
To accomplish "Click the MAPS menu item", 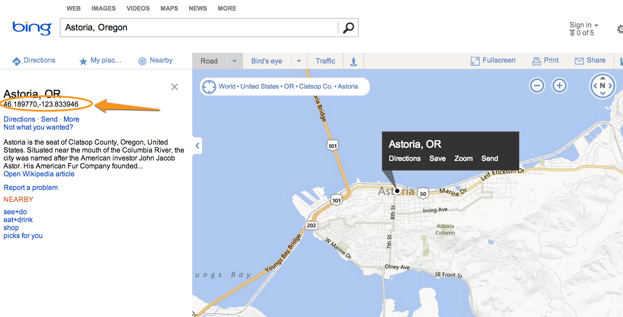I will point(169,8).
